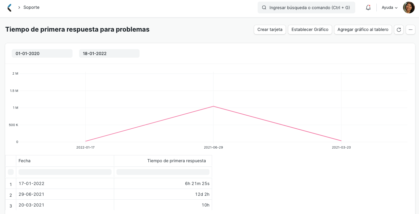
Task: Click the Establecer Gráfico button
Action: 310,29
